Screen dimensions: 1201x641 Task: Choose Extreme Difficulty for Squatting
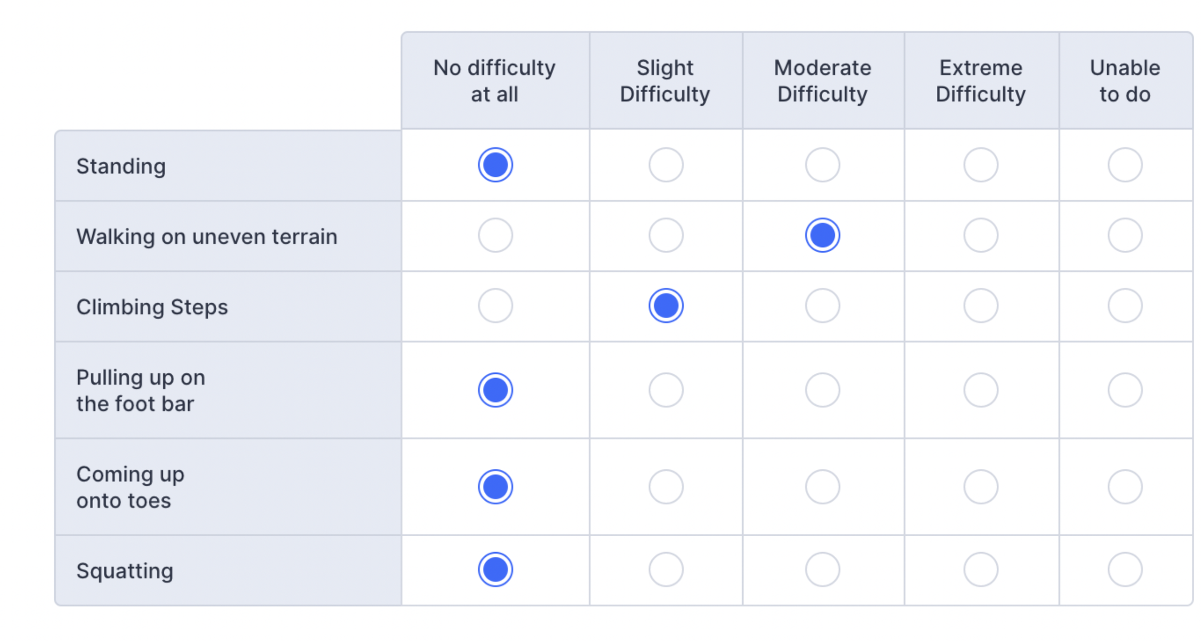tap(980, 570)
